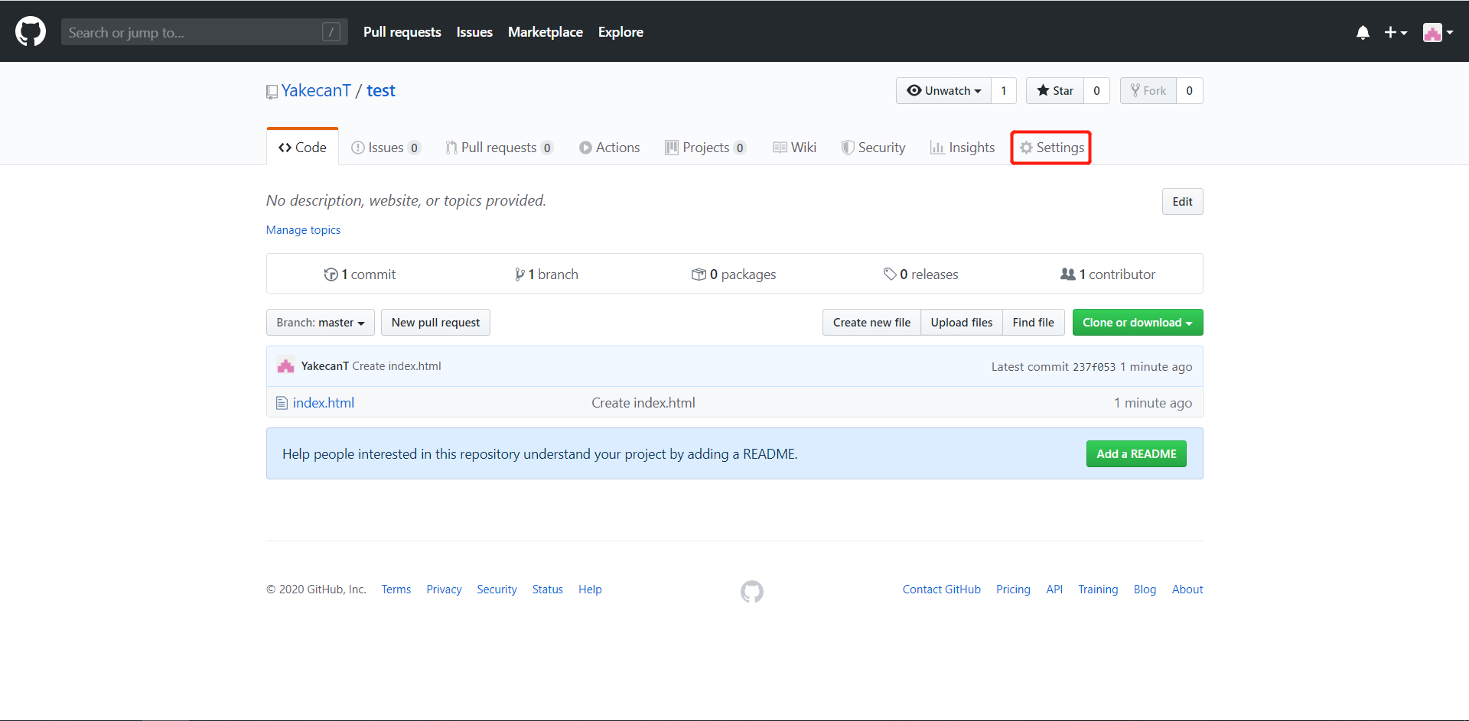The width and height of the screenshot is (1469, 721).
Task: Open index.html row commit message
Action: pyautogui.click(x=643, y=403)
